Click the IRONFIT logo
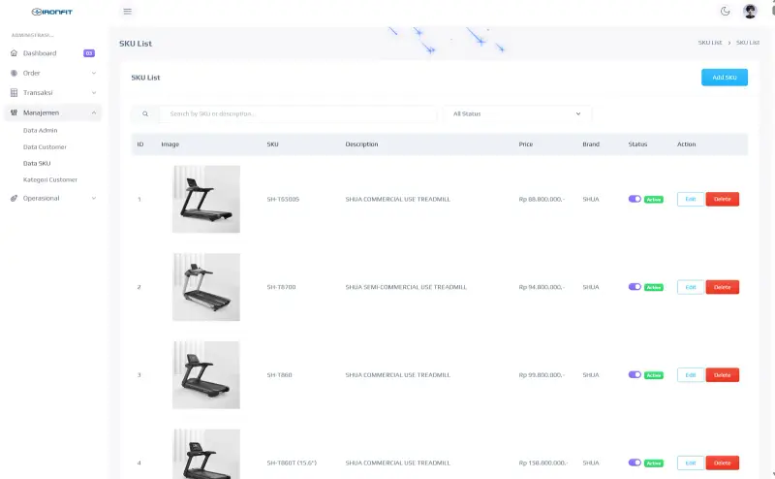Image resolution: width=775 pixels, height=479 pixels. pyautogui.click(x=52, y=12)
